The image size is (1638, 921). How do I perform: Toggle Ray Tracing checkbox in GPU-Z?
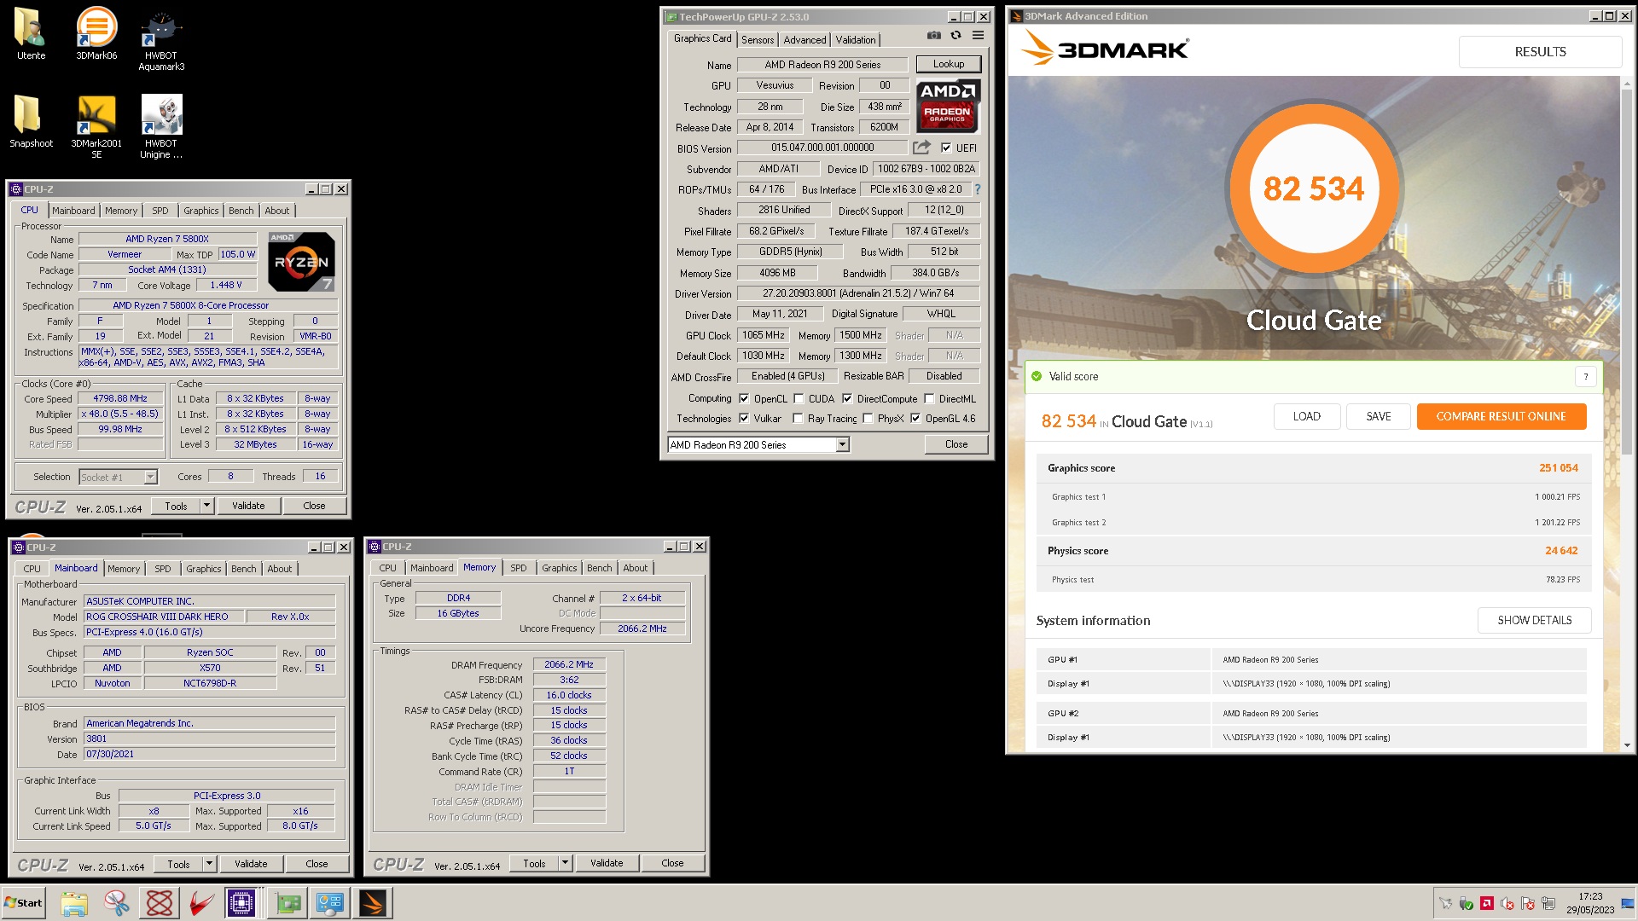pyautogui.click(x=798, y=418)
